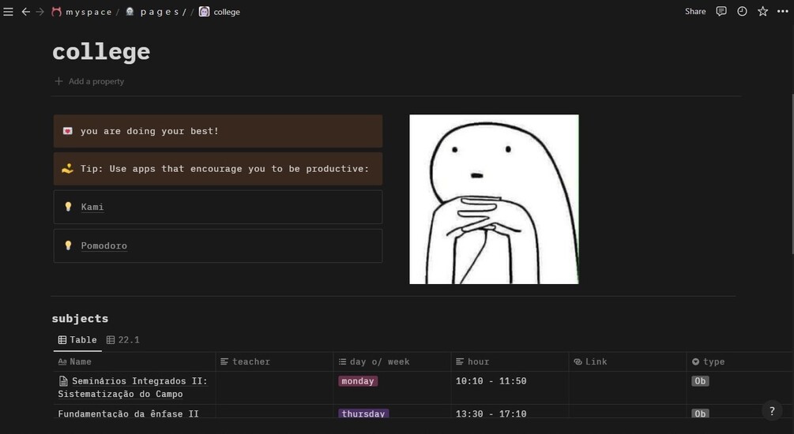Image resolution: width=794 pixels, height=434 pixels.
Task: Click the Share button
Action: [x=695, y=11]
